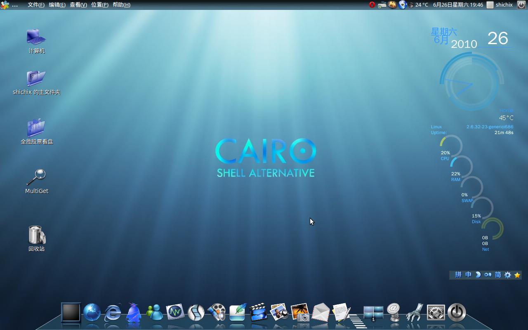The width and height of the screenshot is (528, 330).
Task: Select the workspace switcher in the dock
Action: pos(373,313)
